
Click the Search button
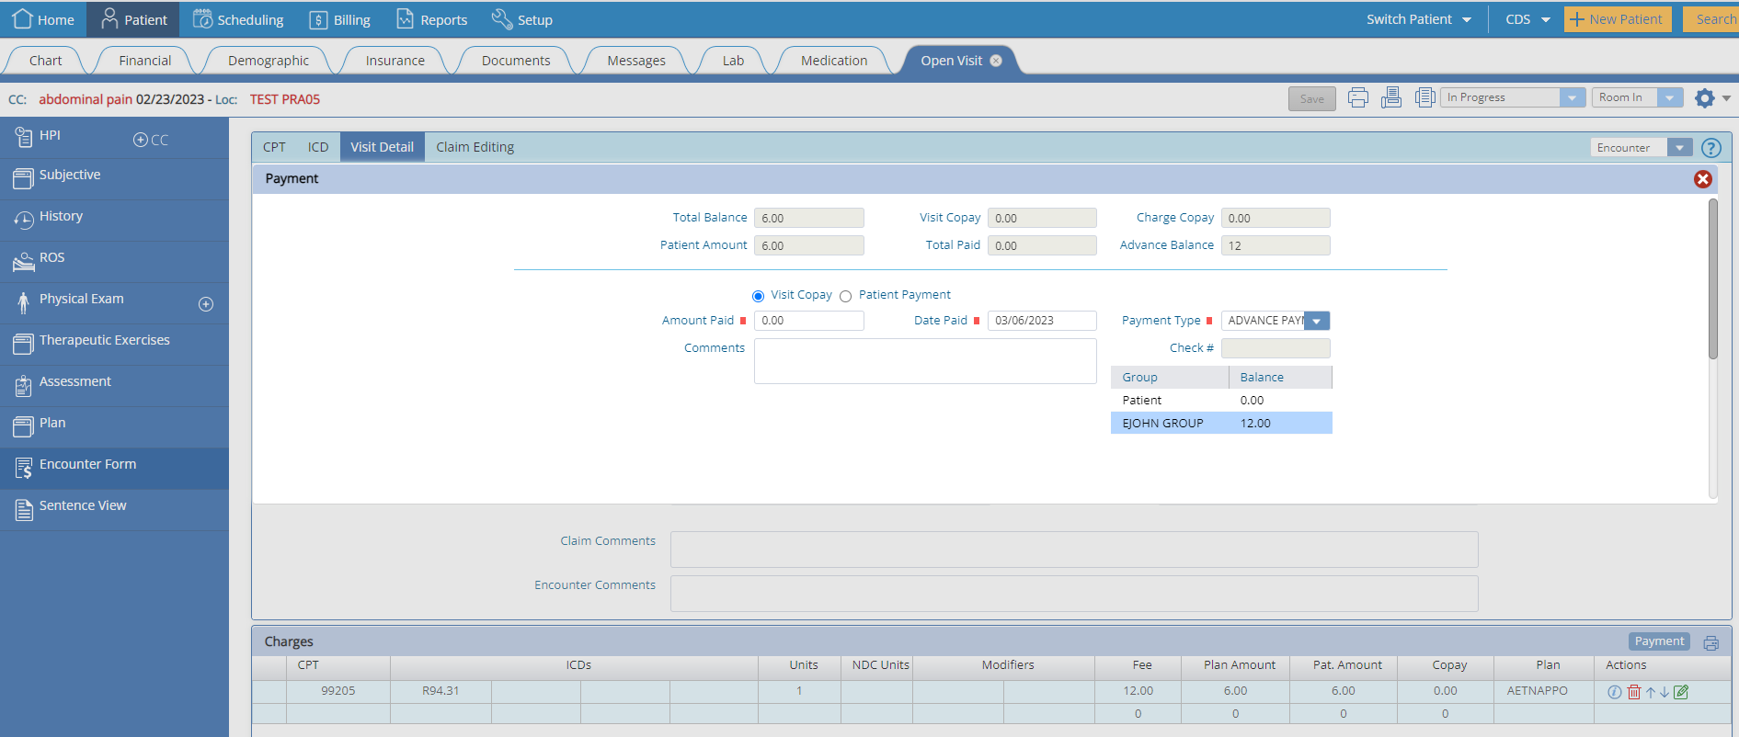point(1711,19)
